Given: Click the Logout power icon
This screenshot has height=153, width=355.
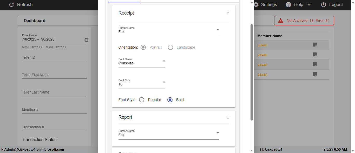Looking at the screenshot, I should click(324, 5).
